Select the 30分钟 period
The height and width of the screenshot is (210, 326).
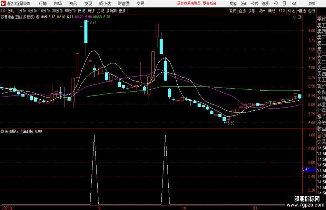tap(57, 11)
